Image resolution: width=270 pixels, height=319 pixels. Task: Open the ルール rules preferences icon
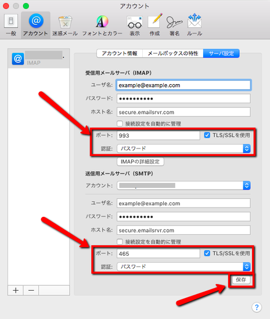(x=195, y=25)
